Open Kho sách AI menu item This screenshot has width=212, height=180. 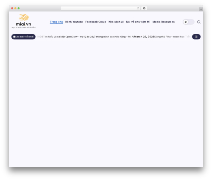pyautogui.click(x=116, y=22)
